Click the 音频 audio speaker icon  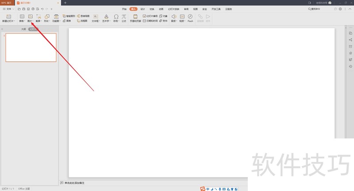(x=173, y=17)
